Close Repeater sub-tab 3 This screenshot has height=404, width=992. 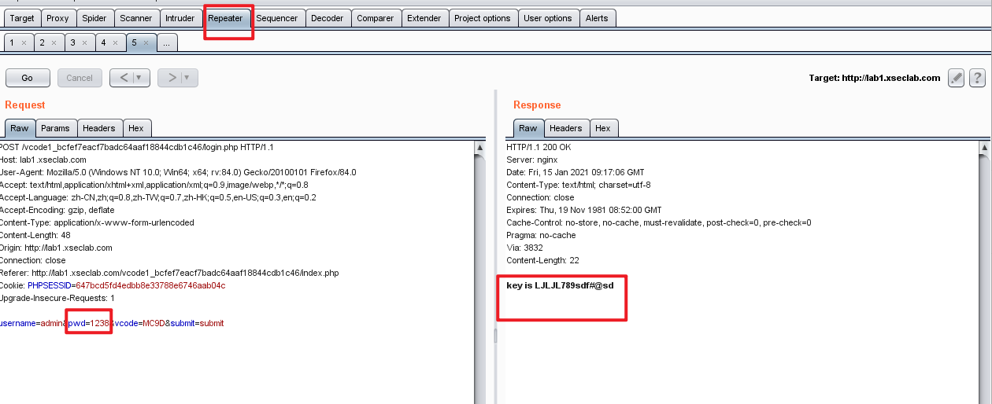pyautogui.click(x=84, y=42)
